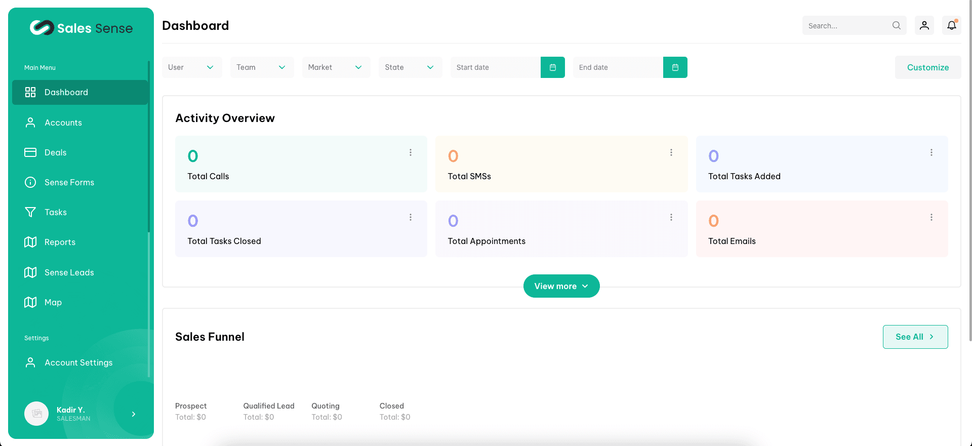This screenshot has height=446, width=972.
Task: Click the Customize button
Action: (928, 67)
